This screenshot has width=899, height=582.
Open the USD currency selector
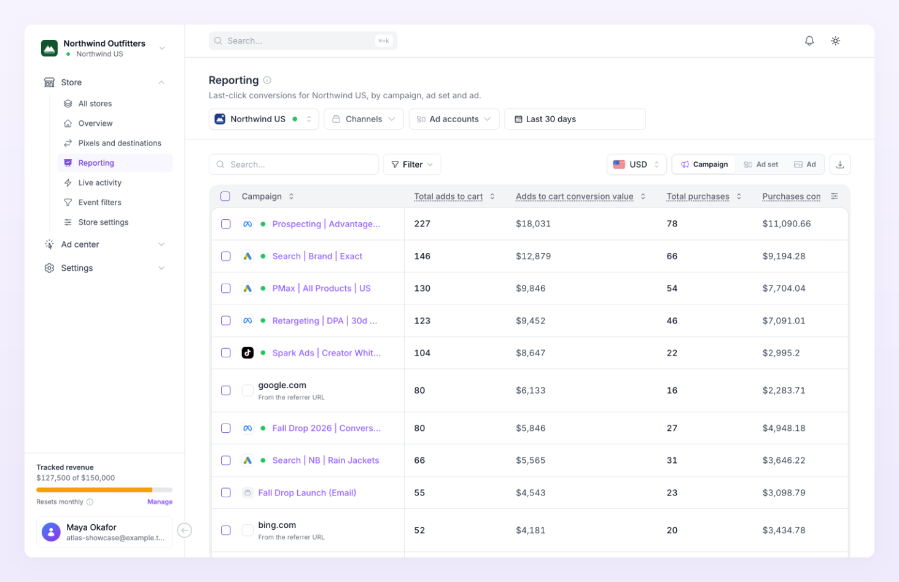636,165
